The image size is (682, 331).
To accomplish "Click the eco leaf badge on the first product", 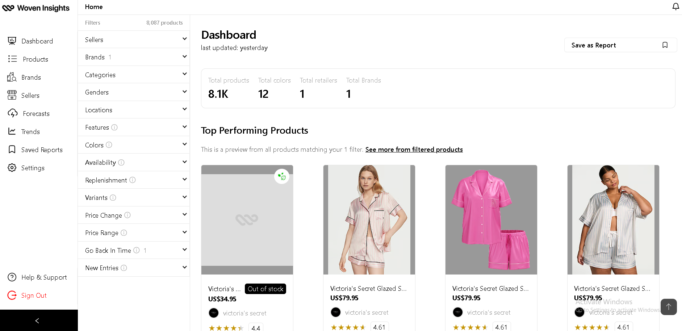I will point(282,176).
